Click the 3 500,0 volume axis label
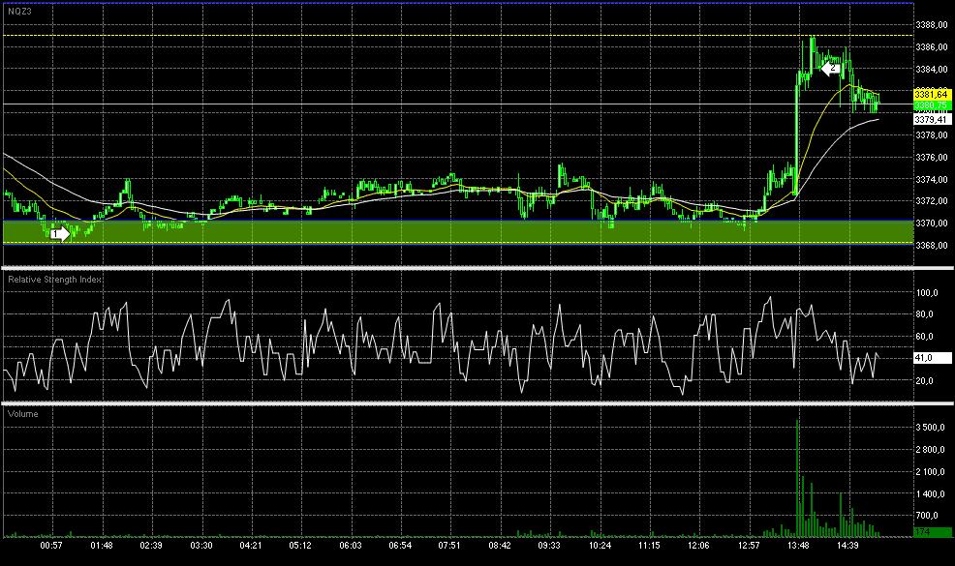 (x=930, y=428)
